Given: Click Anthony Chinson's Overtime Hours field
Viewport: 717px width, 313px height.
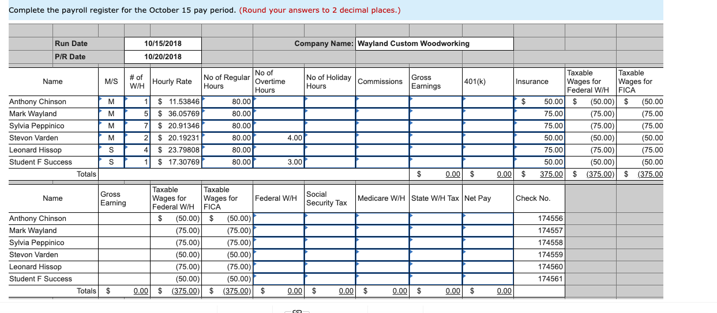Looking at the screenshot, I should coord(278,102).
